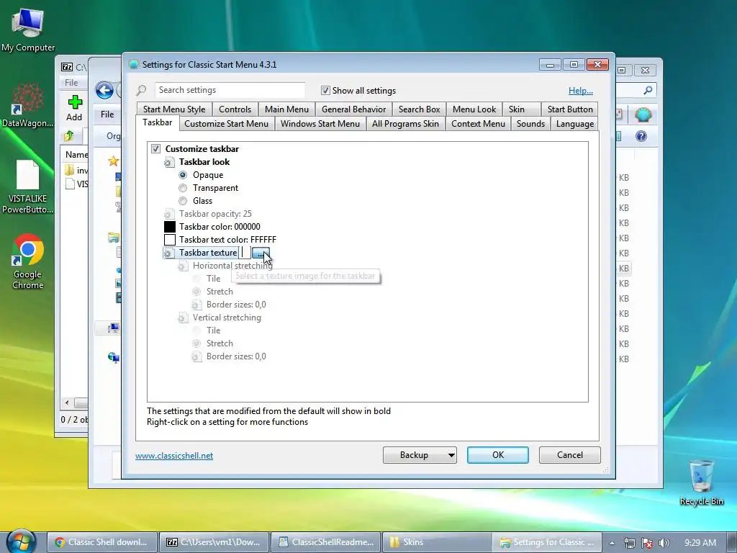Click the Cancel button
This screenshot has width=737, height=553.
570,455
